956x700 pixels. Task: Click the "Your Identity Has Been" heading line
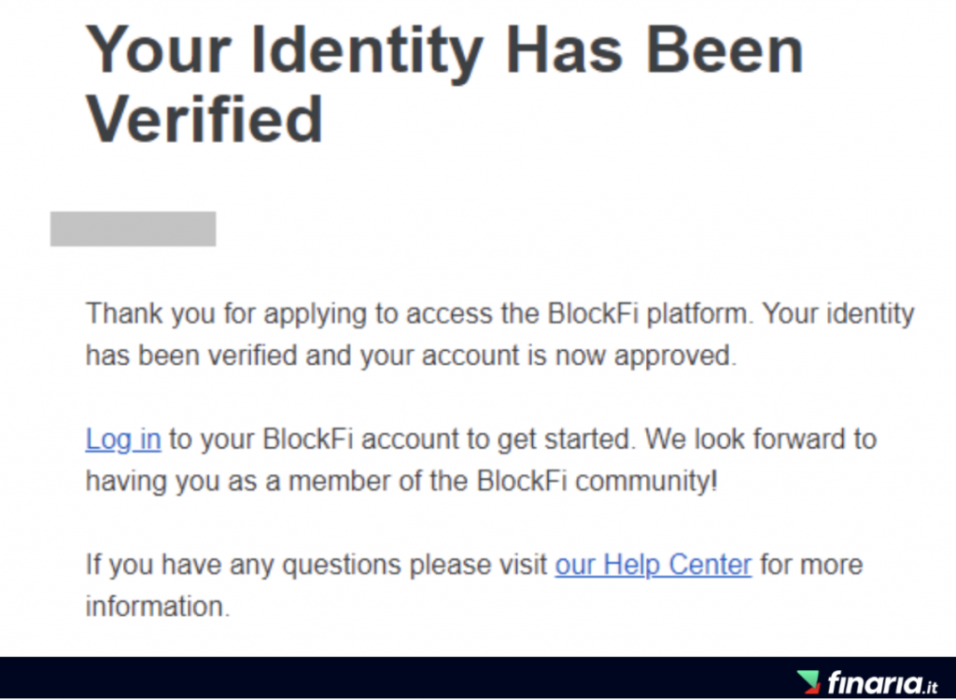(x=444, y=51)
